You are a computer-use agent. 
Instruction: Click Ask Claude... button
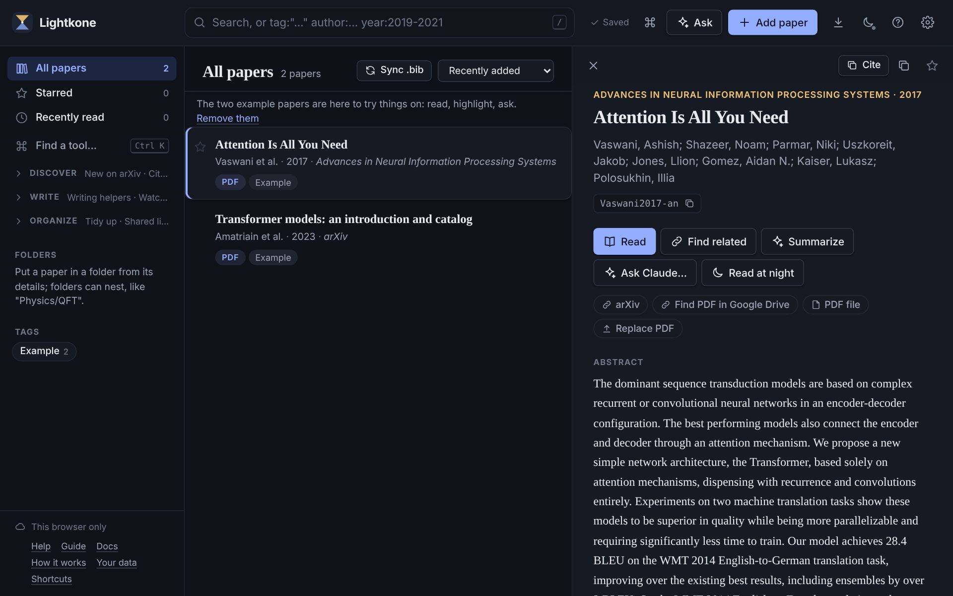tap(645, 273)
